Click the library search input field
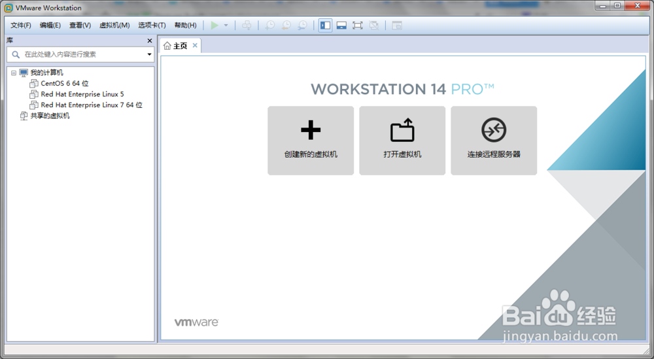This screenshot has height=359, width=654. point(81,54)
